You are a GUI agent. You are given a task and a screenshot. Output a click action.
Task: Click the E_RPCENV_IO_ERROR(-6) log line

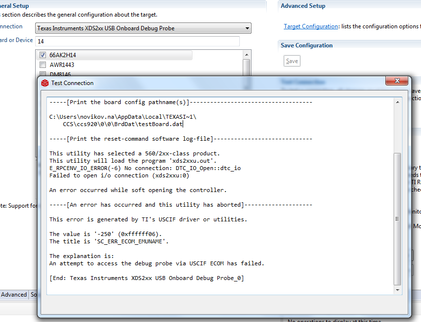145,168
